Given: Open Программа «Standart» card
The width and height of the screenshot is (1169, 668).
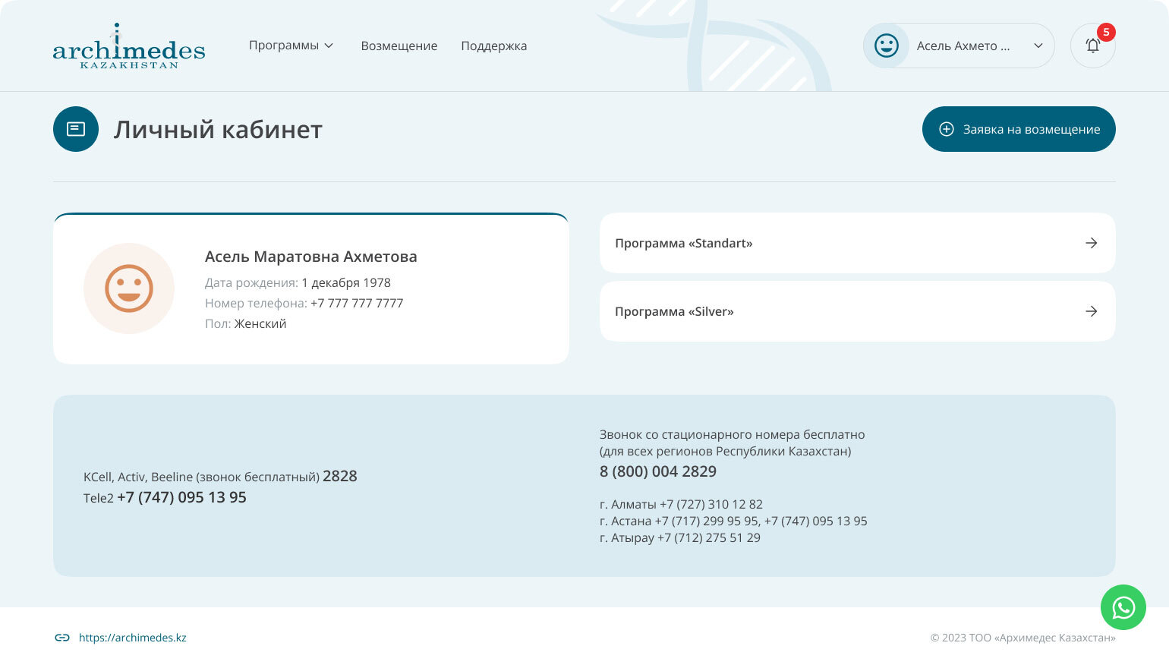Looking at the screenshot, I should [x=858, y=243].
